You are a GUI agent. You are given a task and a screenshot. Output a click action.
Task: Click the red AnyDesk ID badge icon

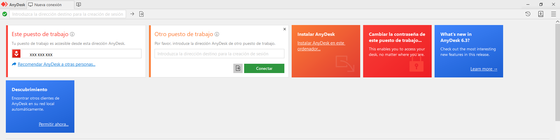point(16,54)
